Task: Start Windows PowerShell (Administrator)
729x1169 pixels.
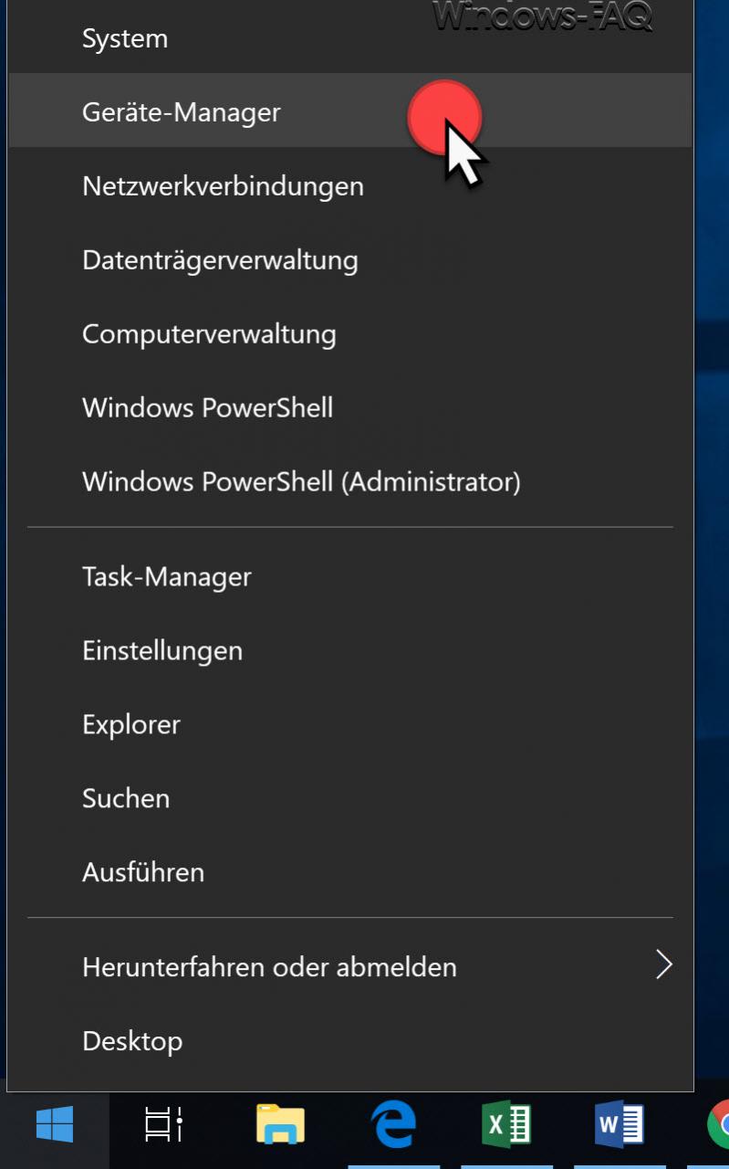Action: [350, 481]
